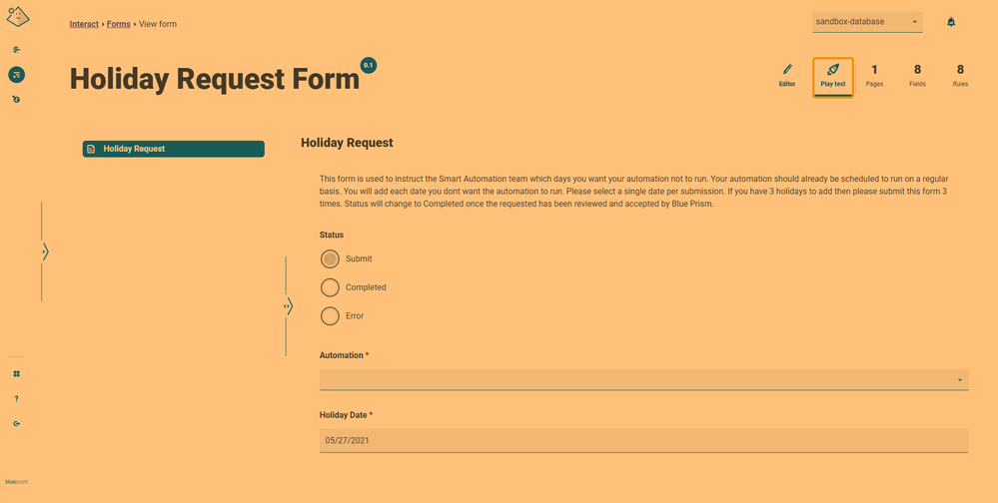The width and height of the screenshot is (998, 503).
Task: Select the Completed status radio button
Action: [x=330, y=287]
